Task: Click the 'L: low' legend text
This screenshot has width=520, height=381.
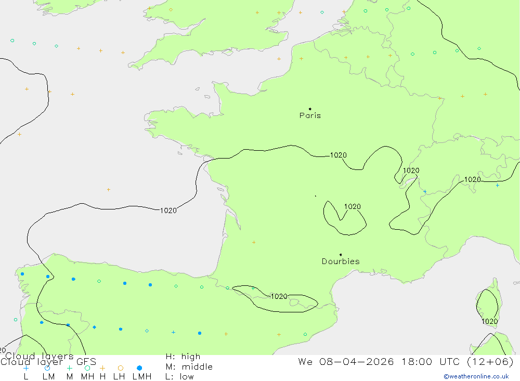Action: point(179,377)
